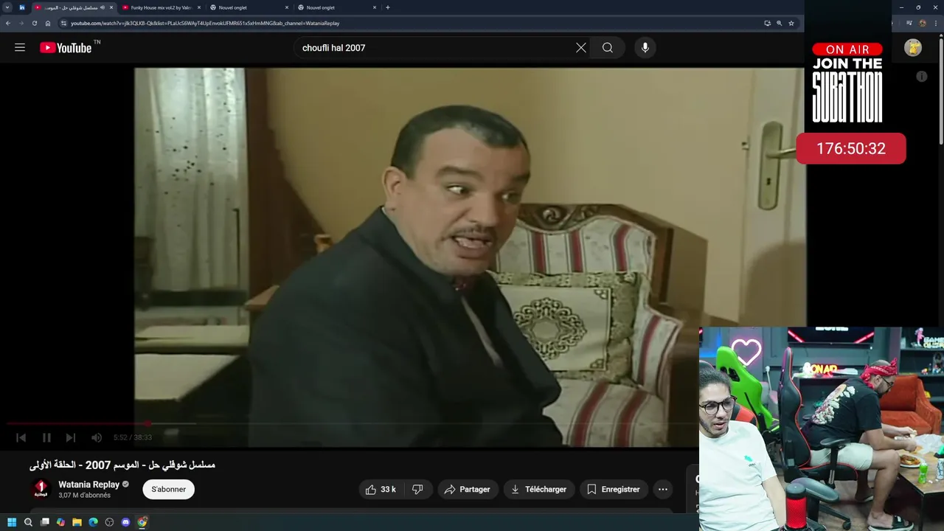Click the 5:52 / 38:33 time display
Screen dimensions: 944x531
[x=133, y=437]
